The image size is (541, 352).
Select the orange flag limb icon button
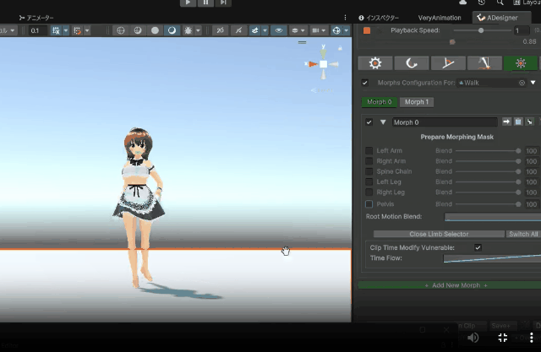(448, 63)
